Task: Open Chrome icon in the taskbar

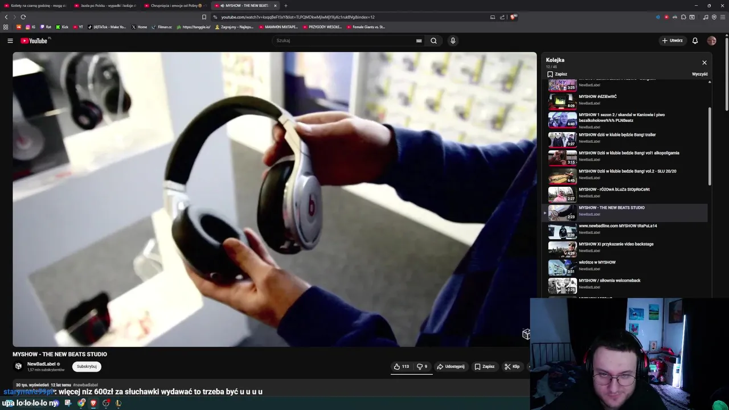Action: (81, 403)
